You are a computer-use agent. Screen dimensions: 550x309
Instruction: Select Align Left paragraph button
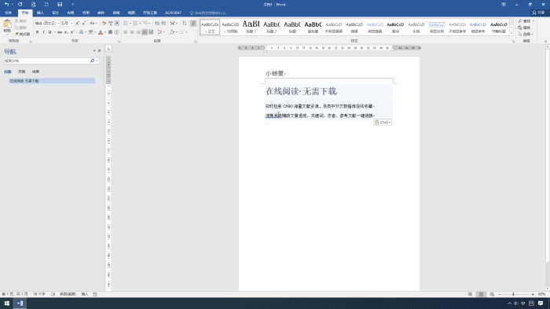tap(126, 32)
